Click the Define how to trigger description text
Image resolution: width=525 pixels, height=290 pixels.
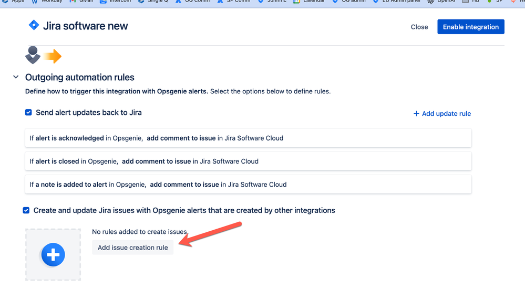pyautogui.click(x=178, y=92)
